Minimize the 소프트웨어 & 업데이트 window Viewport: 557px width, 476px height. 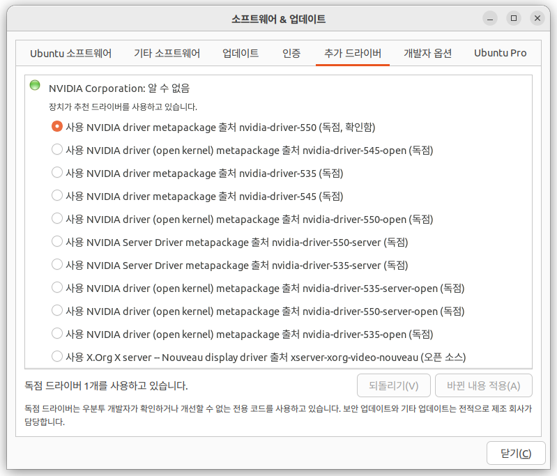pyautogui.click(x=490, y=19)
